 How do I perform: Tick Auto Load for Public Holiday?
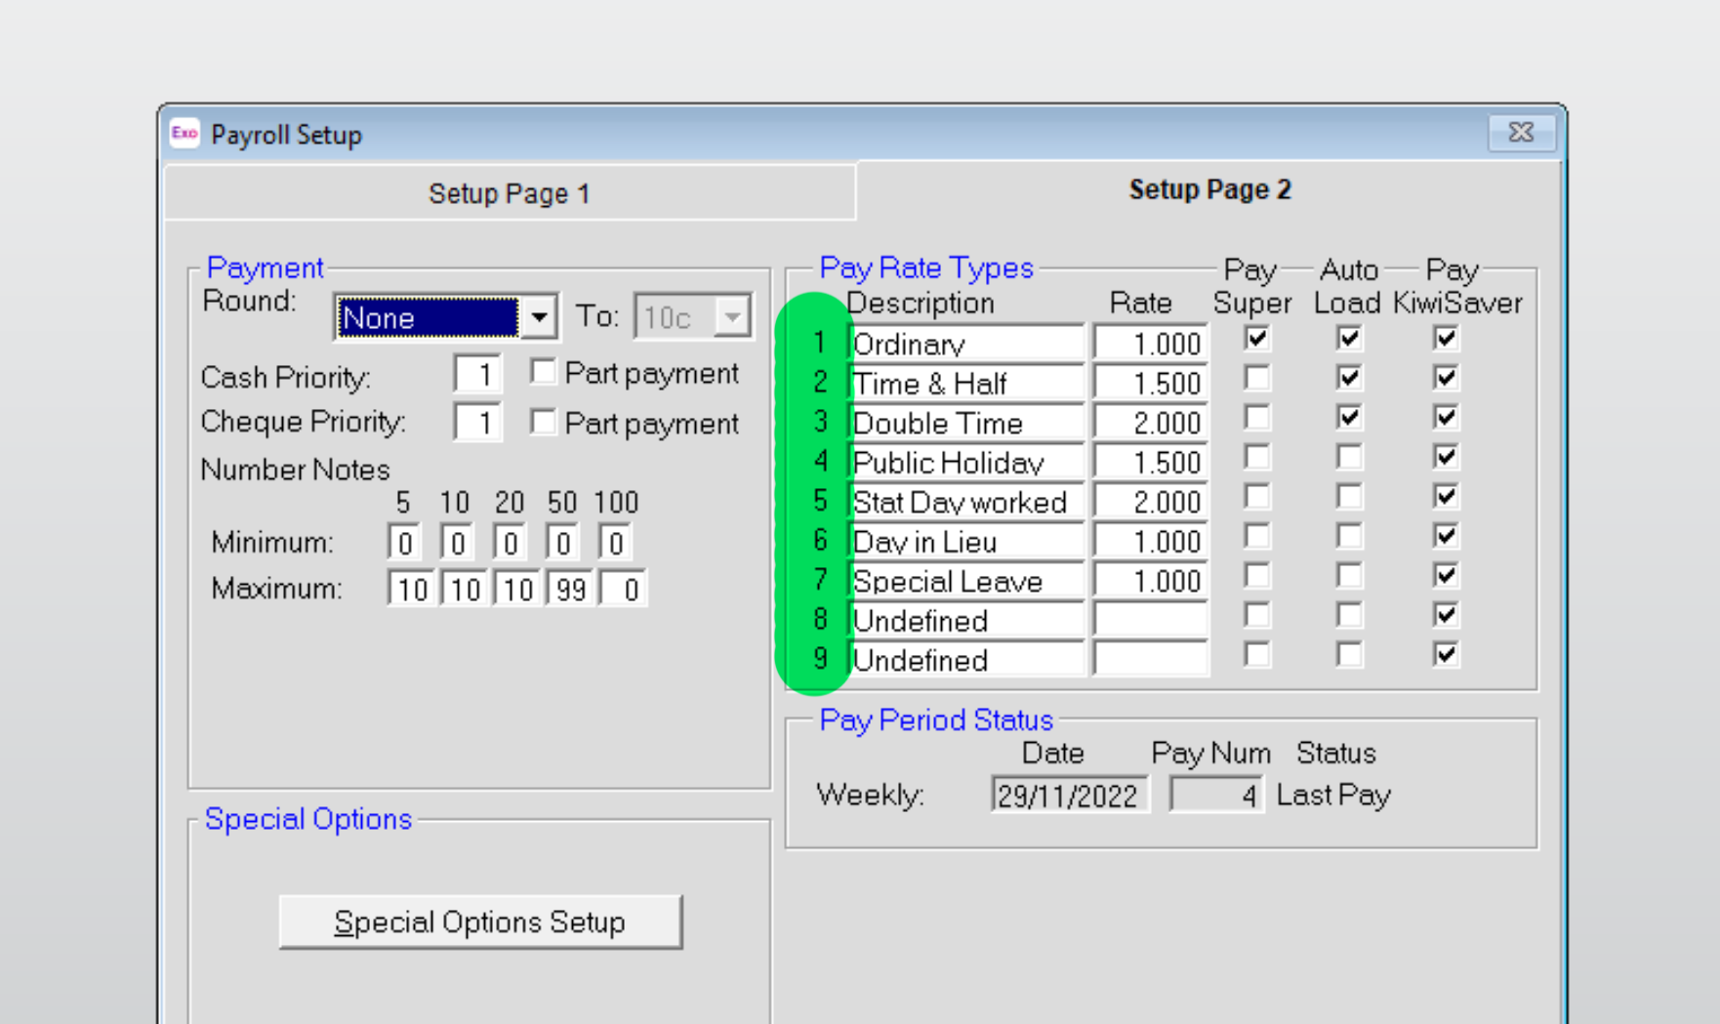coord(1348,457)
